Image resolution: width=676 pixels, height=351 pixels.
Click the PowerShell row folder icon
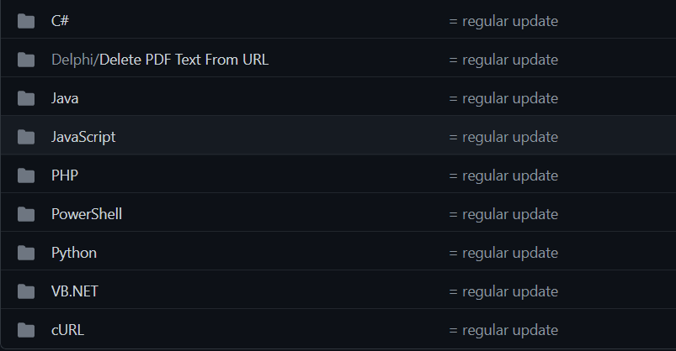click(x=26, y=214)
